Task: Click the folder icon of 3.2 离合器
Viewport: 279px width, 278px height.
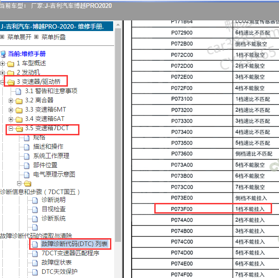Action: click(x=19, y=101)
